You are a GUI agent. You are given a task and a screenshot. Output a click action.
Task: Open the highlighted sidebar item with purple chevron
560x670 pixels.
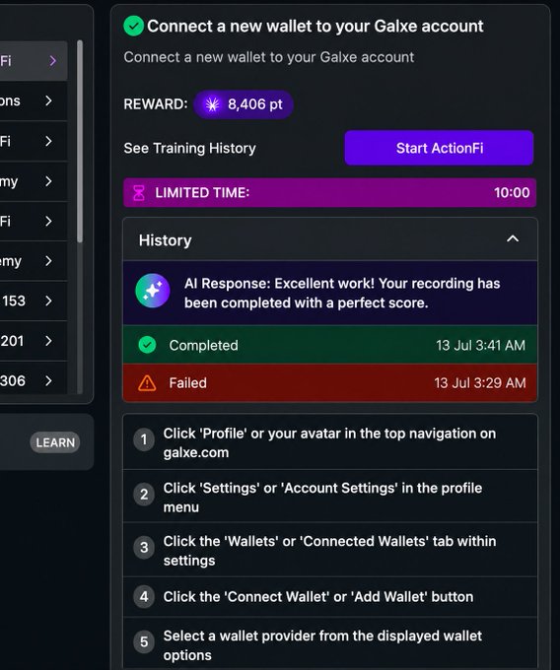click(x=34, y=61)
